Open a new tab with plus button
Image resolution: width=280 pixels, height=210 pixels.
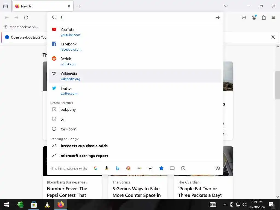click(x=79, y=6)
